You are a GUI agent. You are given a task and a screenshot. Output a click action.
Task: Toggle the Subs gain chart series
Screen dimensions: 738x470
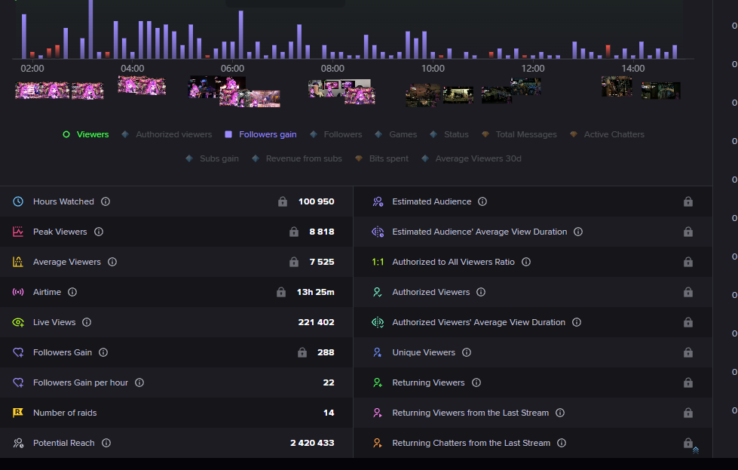click(x=213, y=158)
